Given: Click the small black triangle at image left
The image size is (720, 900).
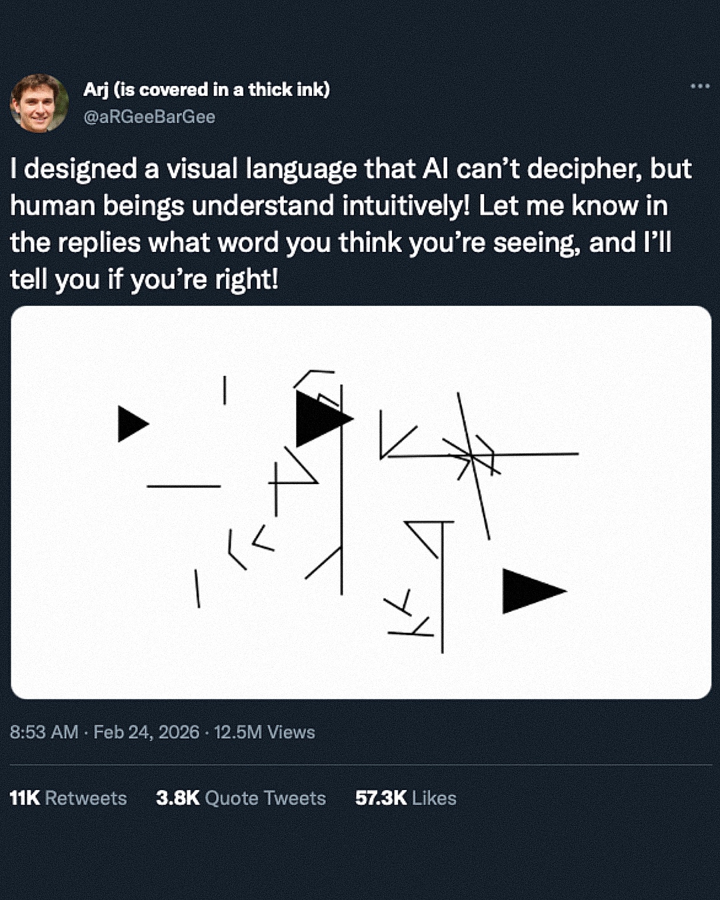Looking at the screenshot, I should pos(131,424).
